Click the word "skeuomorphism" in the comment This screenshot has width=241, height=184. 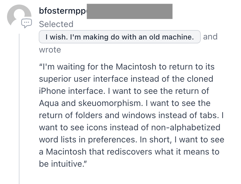(109, 104)
